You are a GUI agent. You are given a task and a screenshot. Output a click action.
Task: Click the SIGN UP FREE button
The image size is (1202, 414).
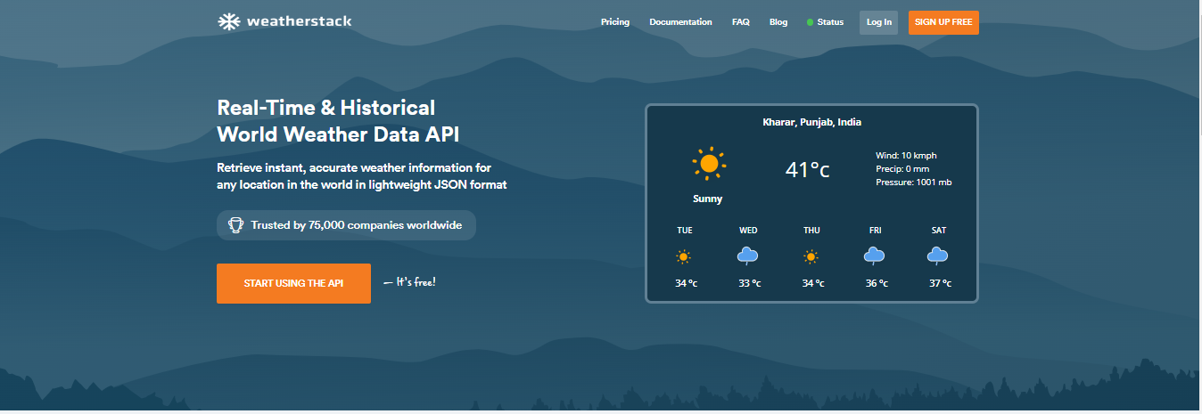click(943, 22)
